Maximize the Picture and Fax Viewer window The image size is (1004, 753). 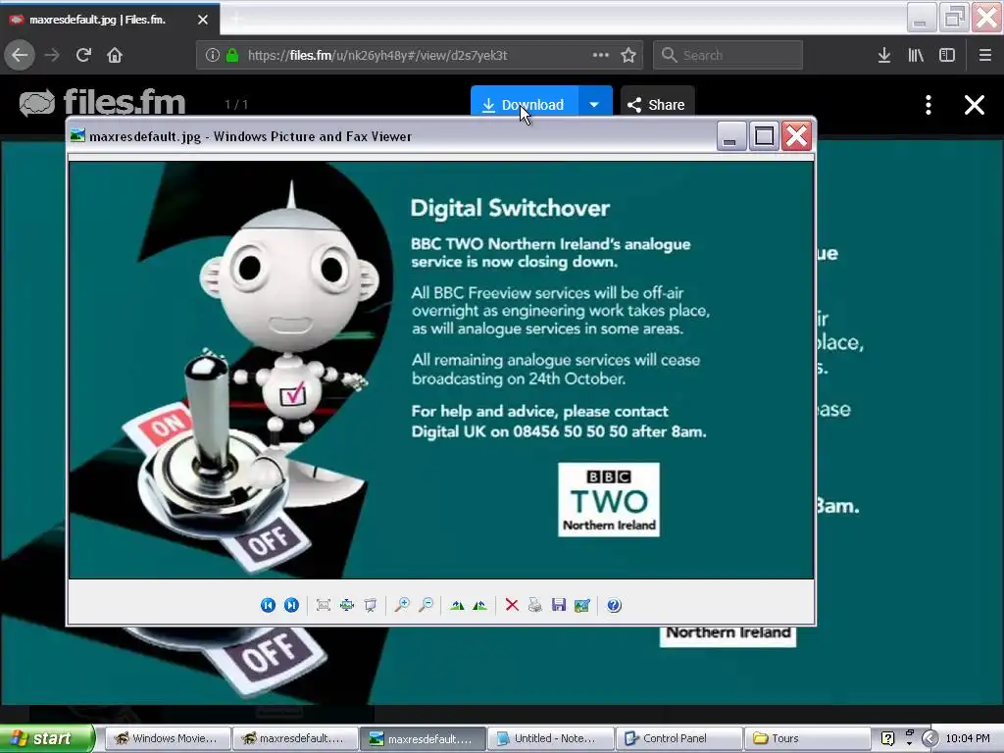coord(763,135)
